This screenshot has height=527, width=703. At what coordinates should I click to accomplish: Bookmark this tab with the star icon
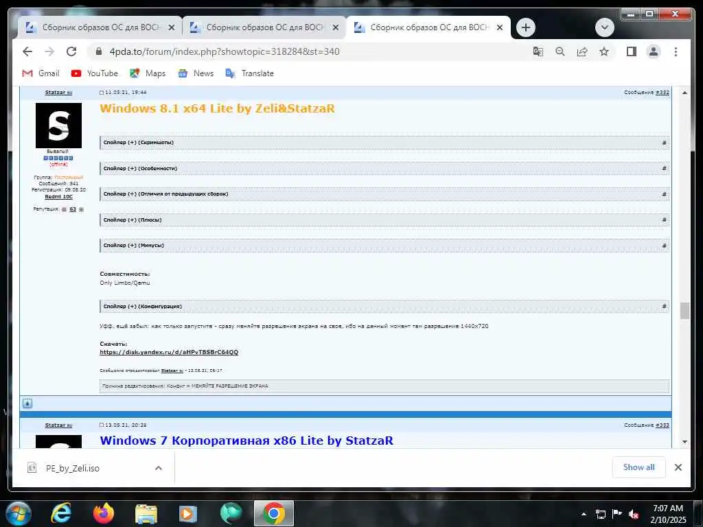click(x=604, y=51)
